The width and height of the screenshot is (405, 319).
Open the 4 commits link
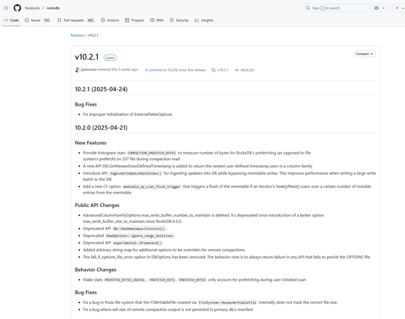154,70
